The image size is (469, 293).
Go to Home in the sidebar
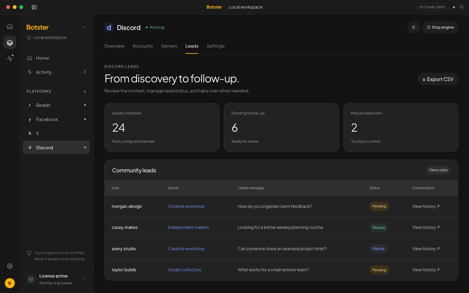pyautogui.click(x=56, y=58)
